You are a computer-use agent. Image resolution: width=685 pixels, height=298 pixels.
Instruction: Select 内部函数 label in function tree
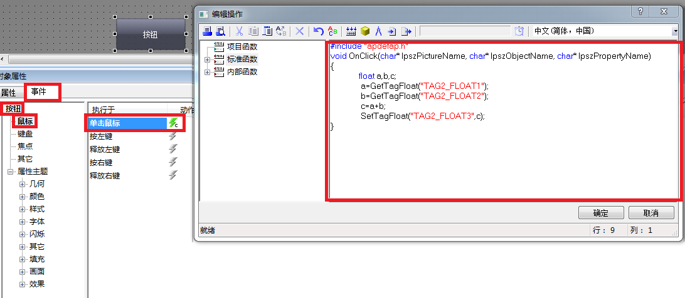coord(242,72)
